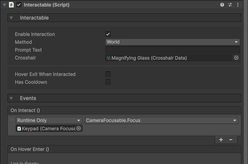Viewport: 248px width, 164px height.
Task: Open the Method dropdown set to World
Action: click(x=173, y=42)
